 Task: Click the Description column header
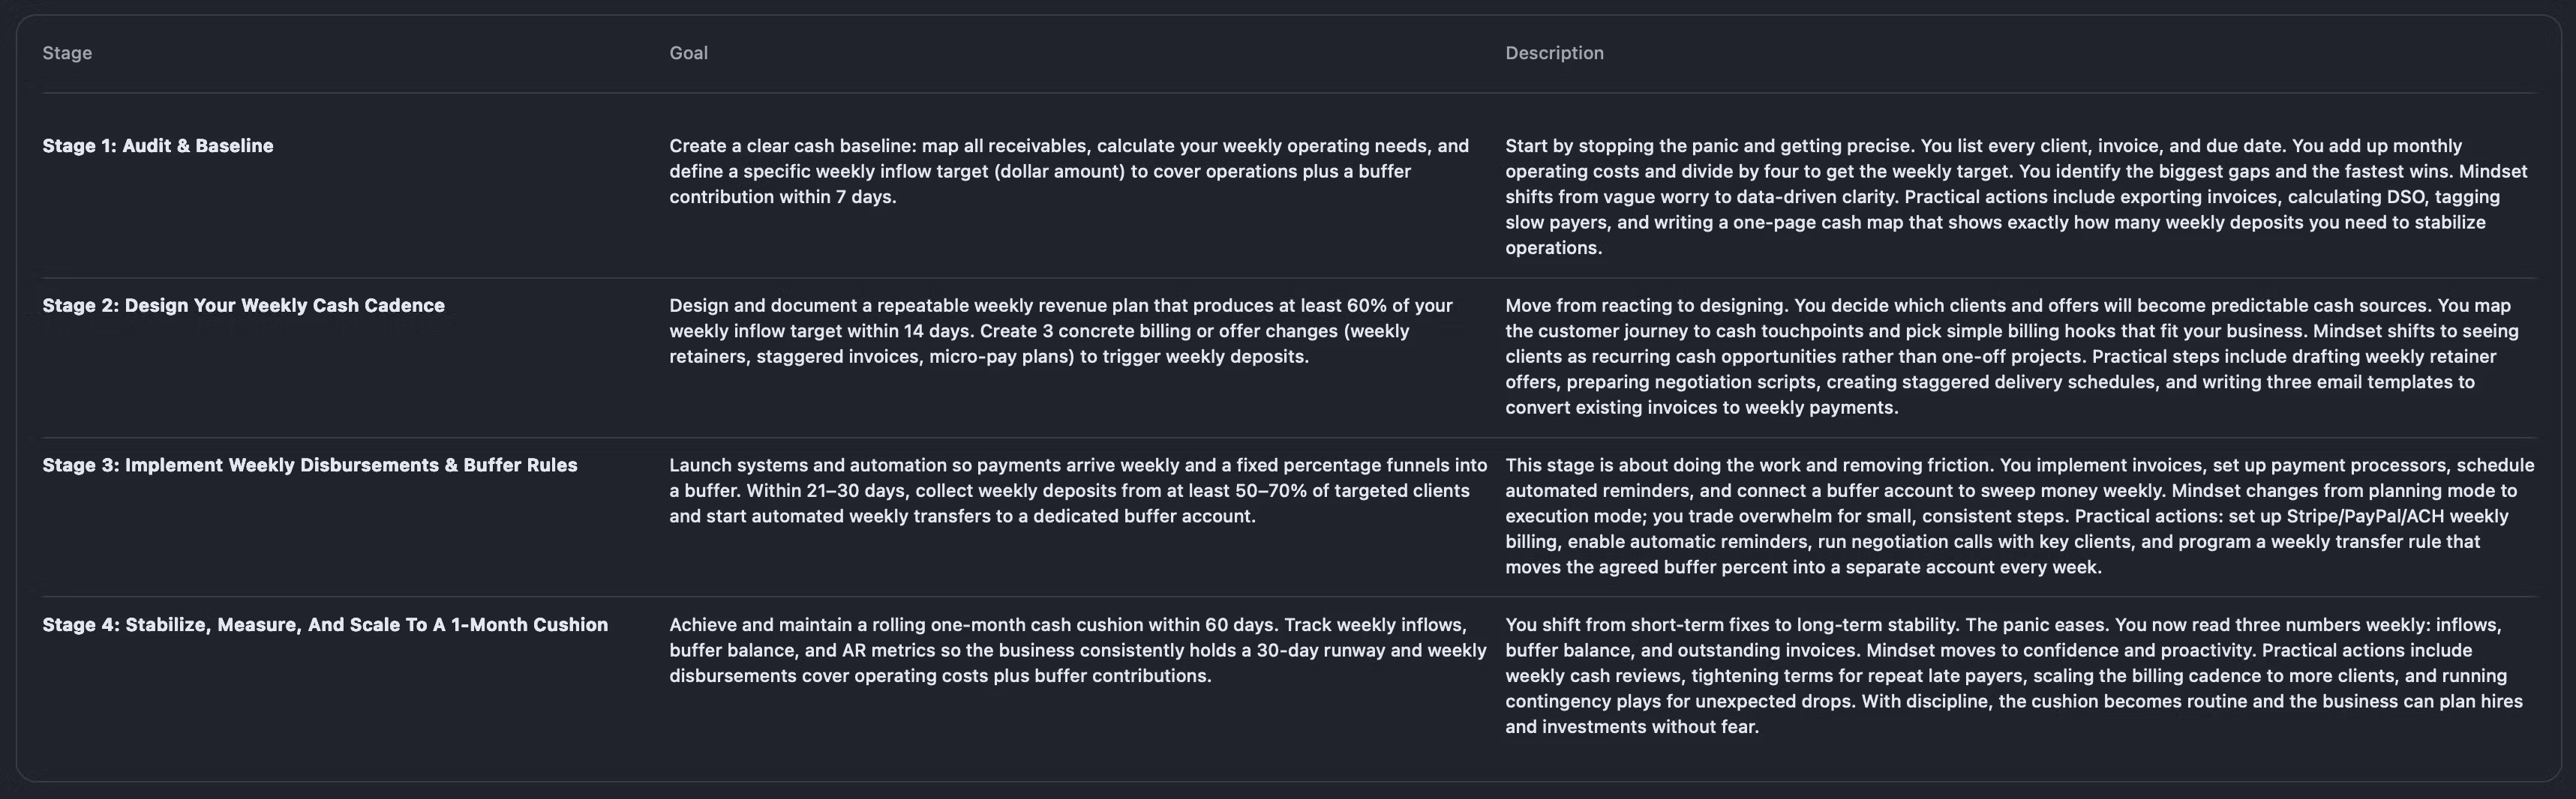point(1554,53)
